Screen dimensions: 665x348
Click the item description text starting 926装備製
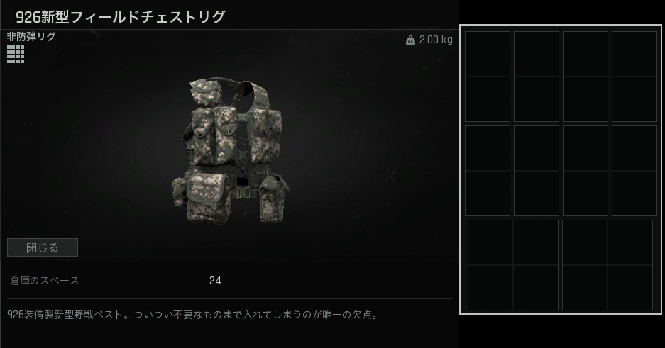pos(192,315)
